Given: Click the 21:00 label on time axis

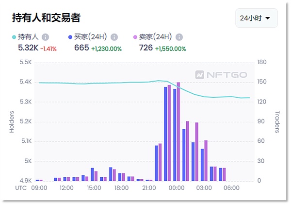Looking at the screenshot, I should (x=149, y=188).
